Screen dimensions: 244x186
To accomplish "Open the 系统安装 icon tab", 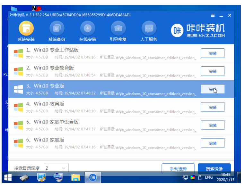I will pyautogui.click(x=26, y=29).
